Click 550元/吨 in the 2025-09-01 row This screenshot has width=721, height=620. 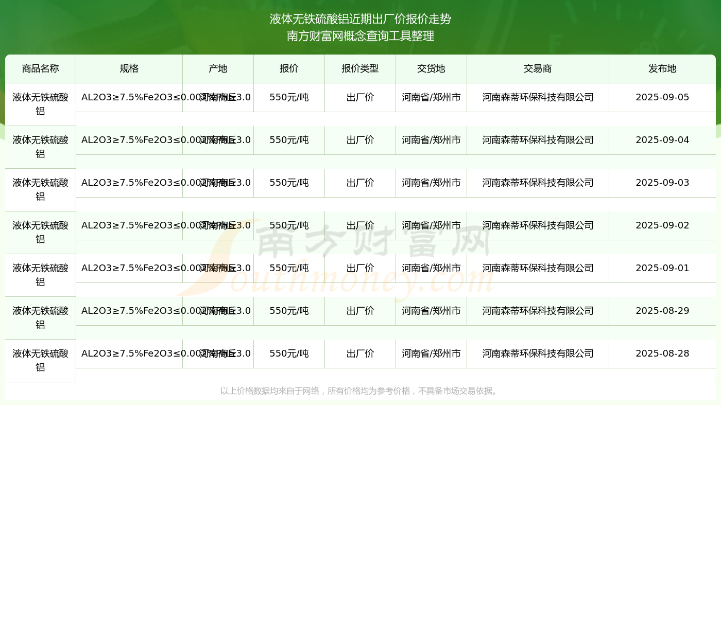pyautogui.click(x=289, y=268)
